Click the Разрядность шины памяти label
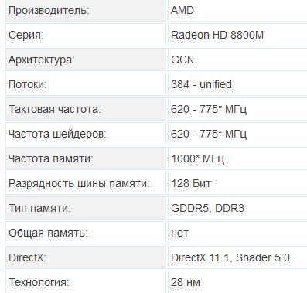Screen dimensions: 307x293 (x=79, y=183)
